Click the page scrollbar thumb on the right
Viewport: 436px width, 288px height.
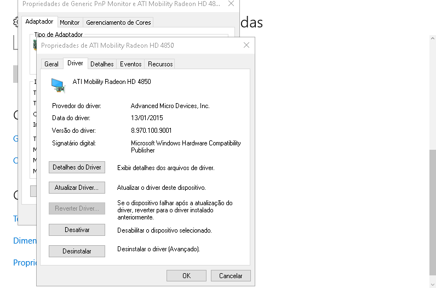[x=432, y=212]
